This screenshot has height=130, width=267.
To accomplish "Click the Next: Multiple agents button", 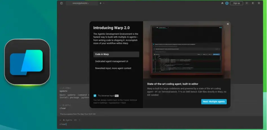I will pos(214,102).
